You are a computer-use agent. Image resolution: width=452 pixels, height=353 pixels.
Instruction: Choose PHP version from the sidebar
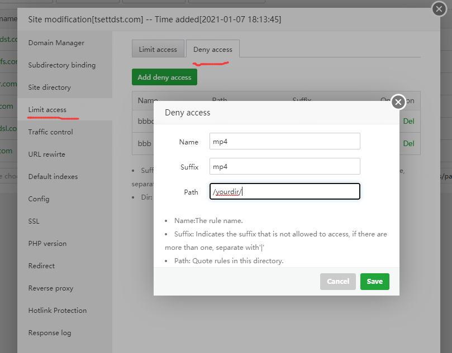point(47,243)
